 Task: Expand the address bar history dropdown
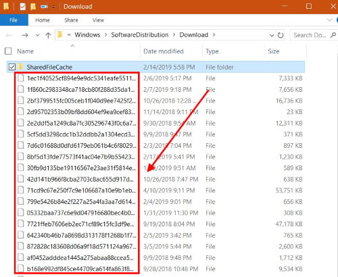(x=272, y=35)
